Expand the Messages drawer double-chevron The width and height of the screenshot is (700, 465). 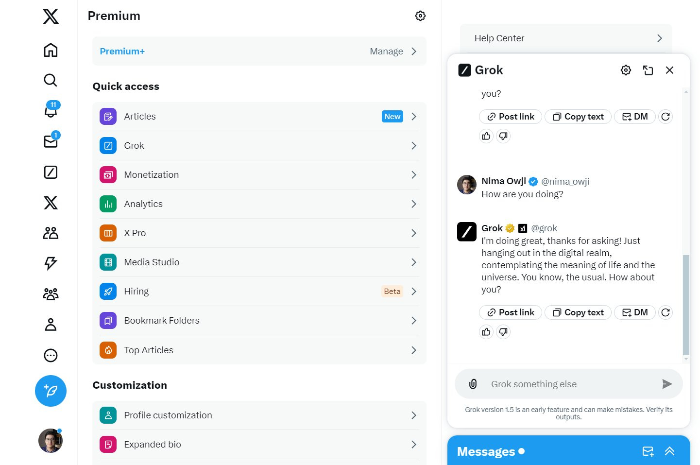pos(669,451)
